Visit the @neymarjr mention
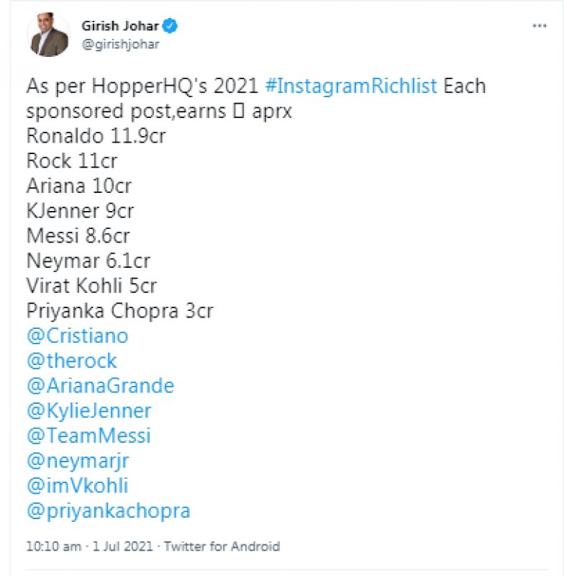Viewport: 564px width, 576px height. [78, 461]
